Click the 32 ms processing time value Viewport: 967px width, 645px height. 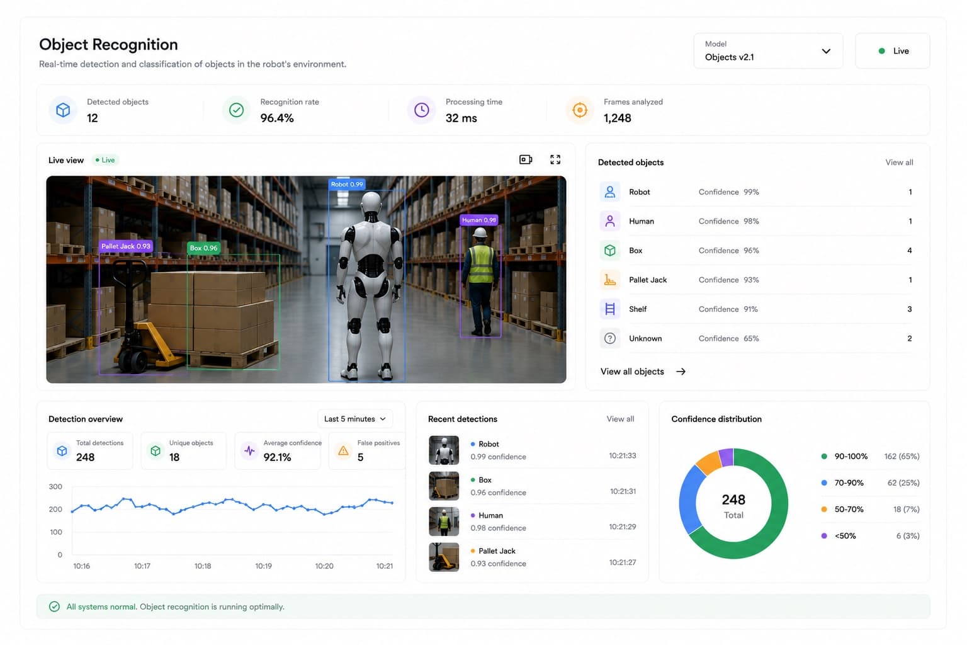pos(461,118)
